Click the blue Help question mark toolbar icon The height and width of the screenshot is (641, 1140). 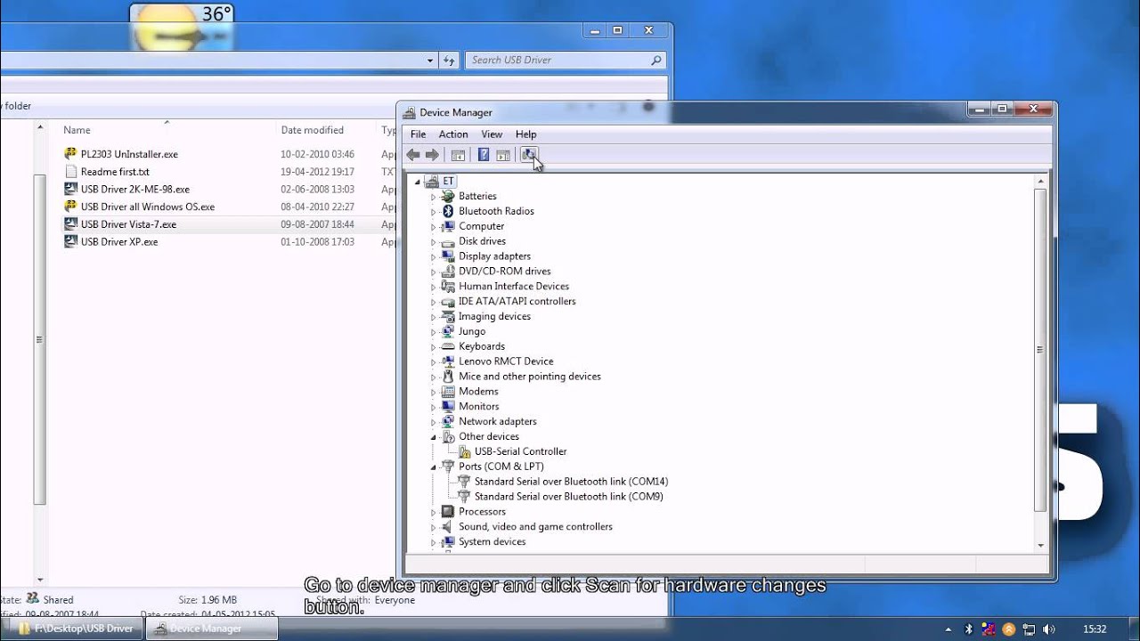(x=483, y=155)
